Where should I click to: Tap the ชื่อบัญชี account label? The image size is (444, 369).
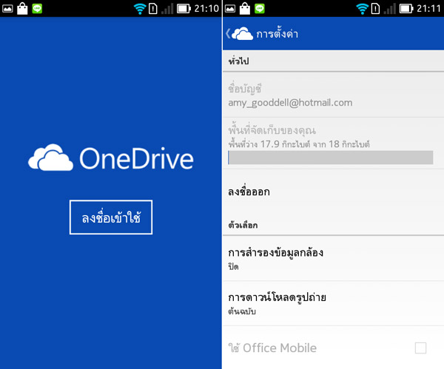[x=245, y=89]
